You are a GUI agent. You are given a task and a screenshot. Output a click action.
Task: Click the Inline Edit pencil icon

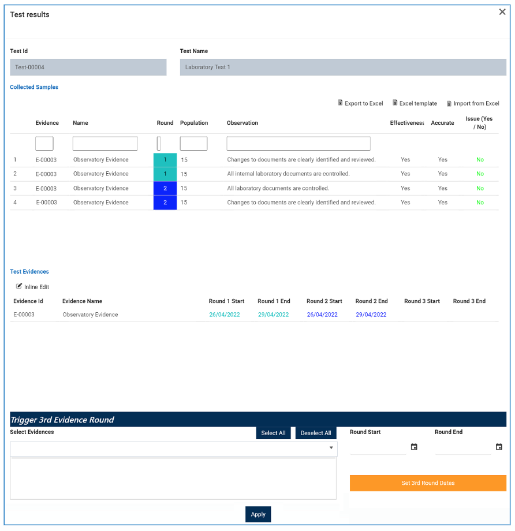(x=19, y=286)
